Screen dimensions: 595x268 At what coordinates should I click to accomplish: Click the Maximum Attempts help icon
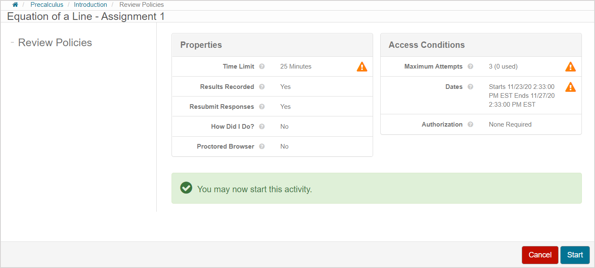(x=470, y=66)
